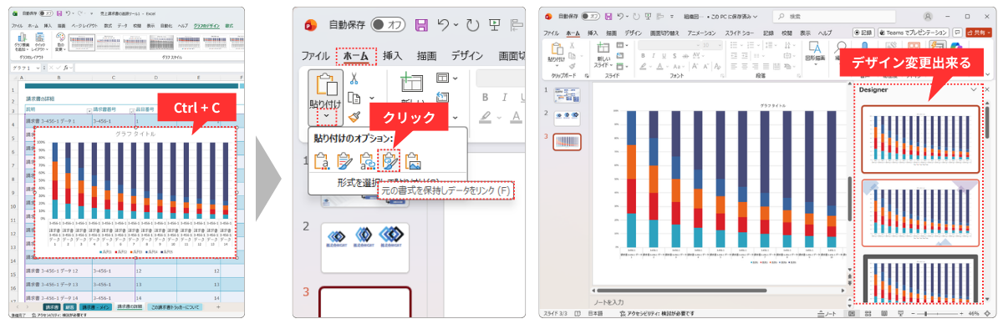Open the 挿入 tab in the Excel ribbon
The width and height of the screenshot is (1003, 334).
pyautogui.click(x=48, y=26)
